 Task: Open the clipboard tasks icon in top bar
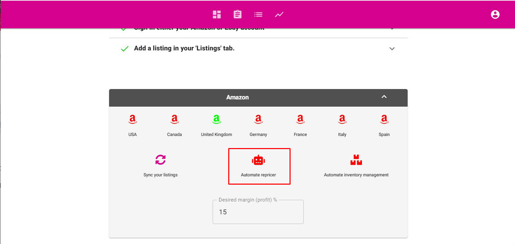(238, 14)
